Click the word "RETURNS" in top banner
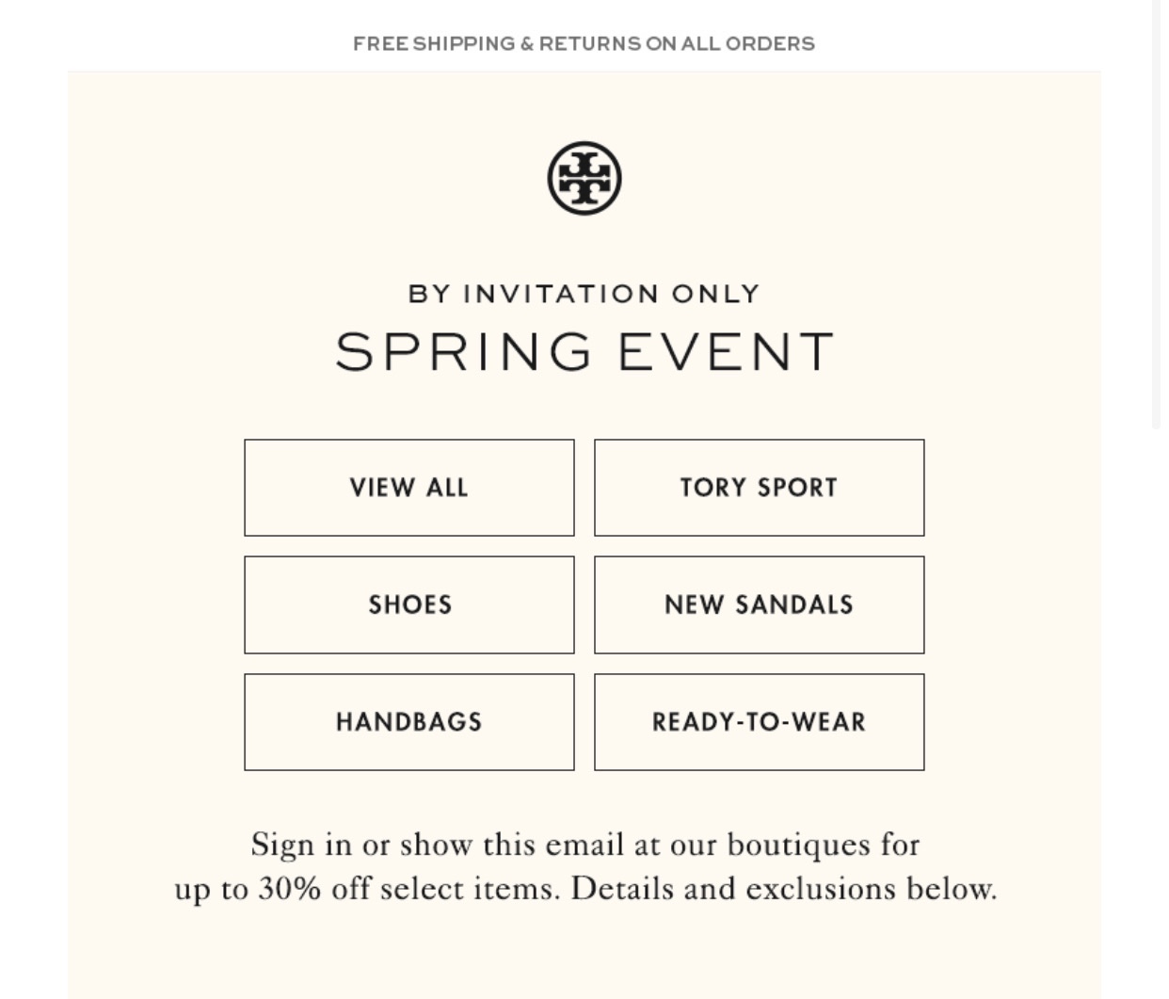 tap(589, 43)
